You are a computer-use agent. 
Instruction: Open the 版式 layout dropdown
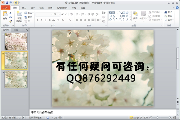(x=29, y=13)
